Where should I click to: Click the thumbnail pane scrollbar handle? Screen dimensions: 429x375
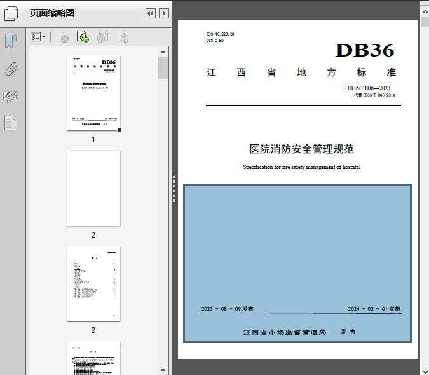tap(163, 69)
